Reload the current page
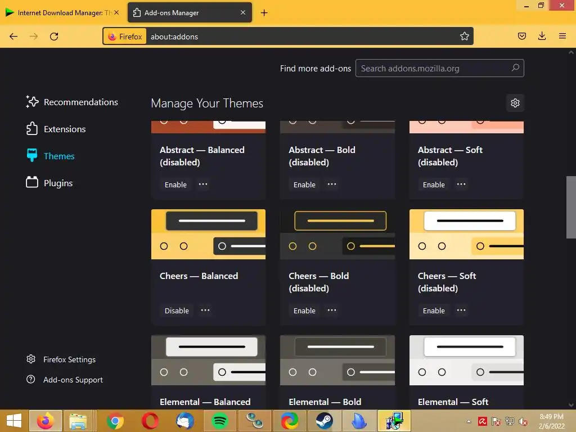Screen dimensions: 576x432 point(54,37)
